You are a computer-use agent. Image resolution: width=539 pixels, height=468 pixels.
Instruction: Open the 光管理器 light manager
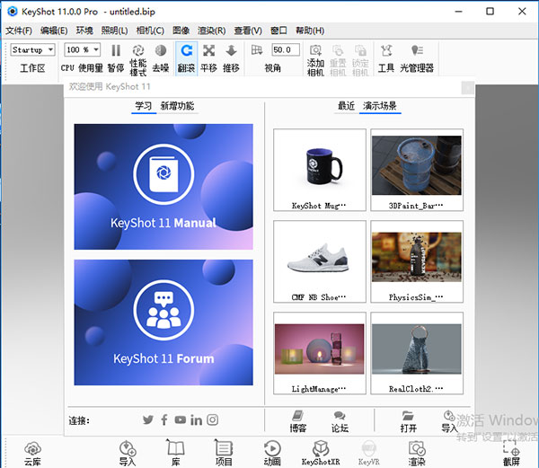point(416,52)
